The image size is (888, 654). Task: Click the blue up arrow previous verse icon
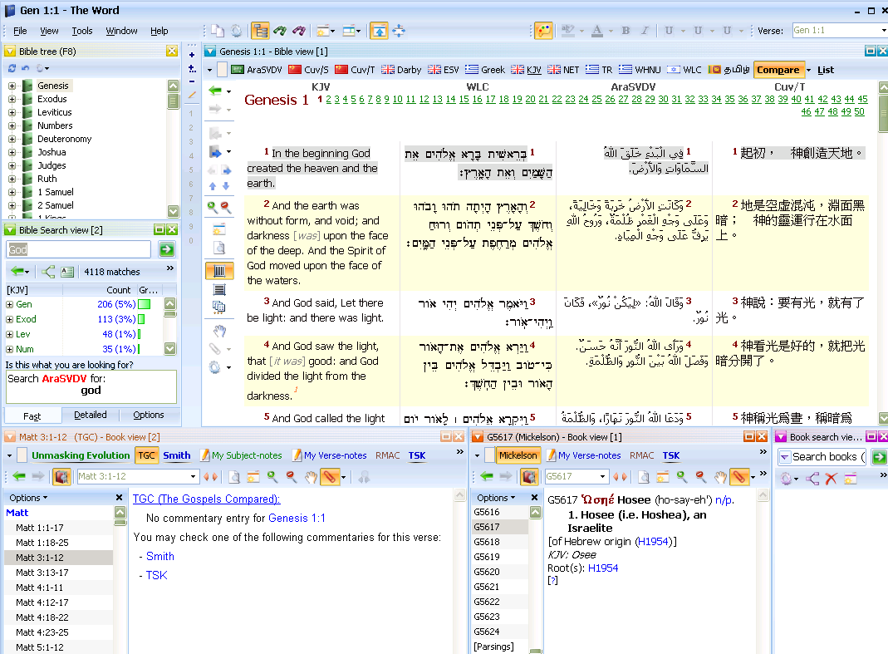click(213, 186)
